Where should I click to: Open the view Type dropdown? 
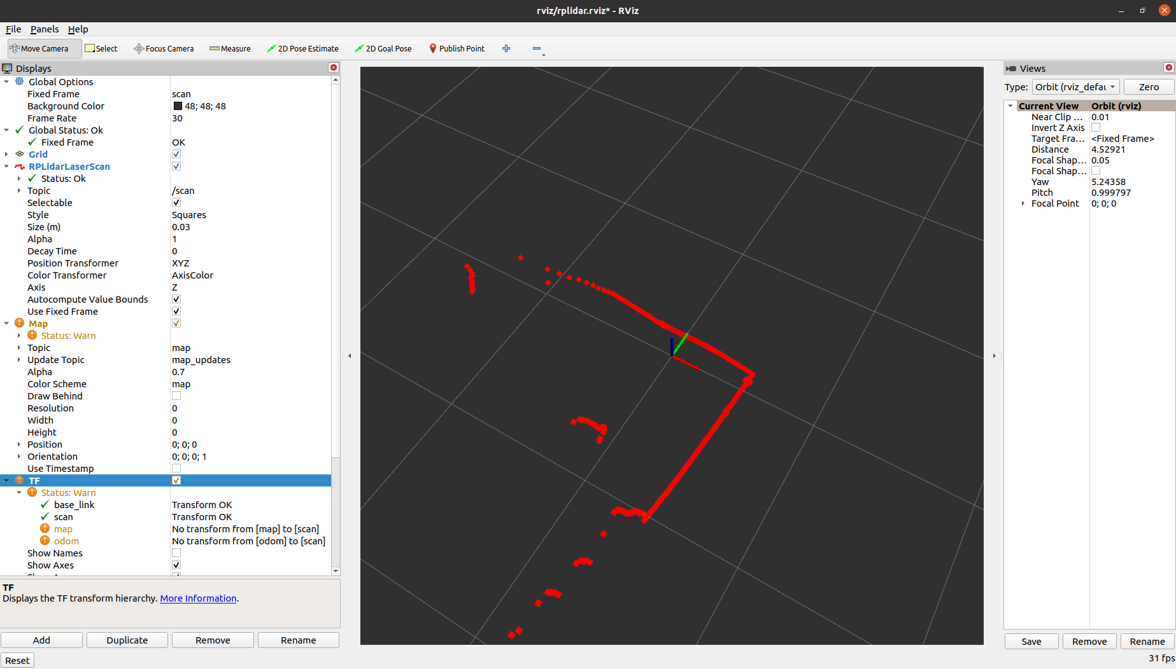coord(1075,86)
